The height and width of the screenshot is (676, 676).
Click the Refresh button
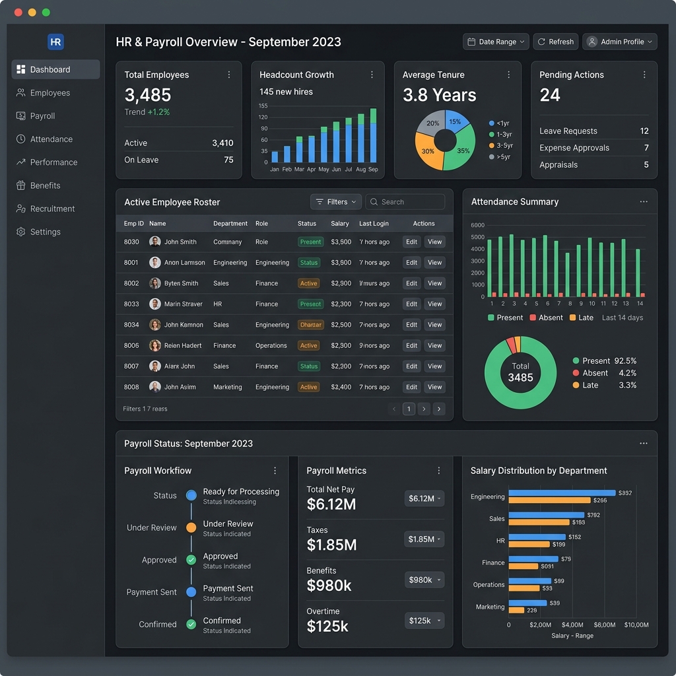pos(555,41)
